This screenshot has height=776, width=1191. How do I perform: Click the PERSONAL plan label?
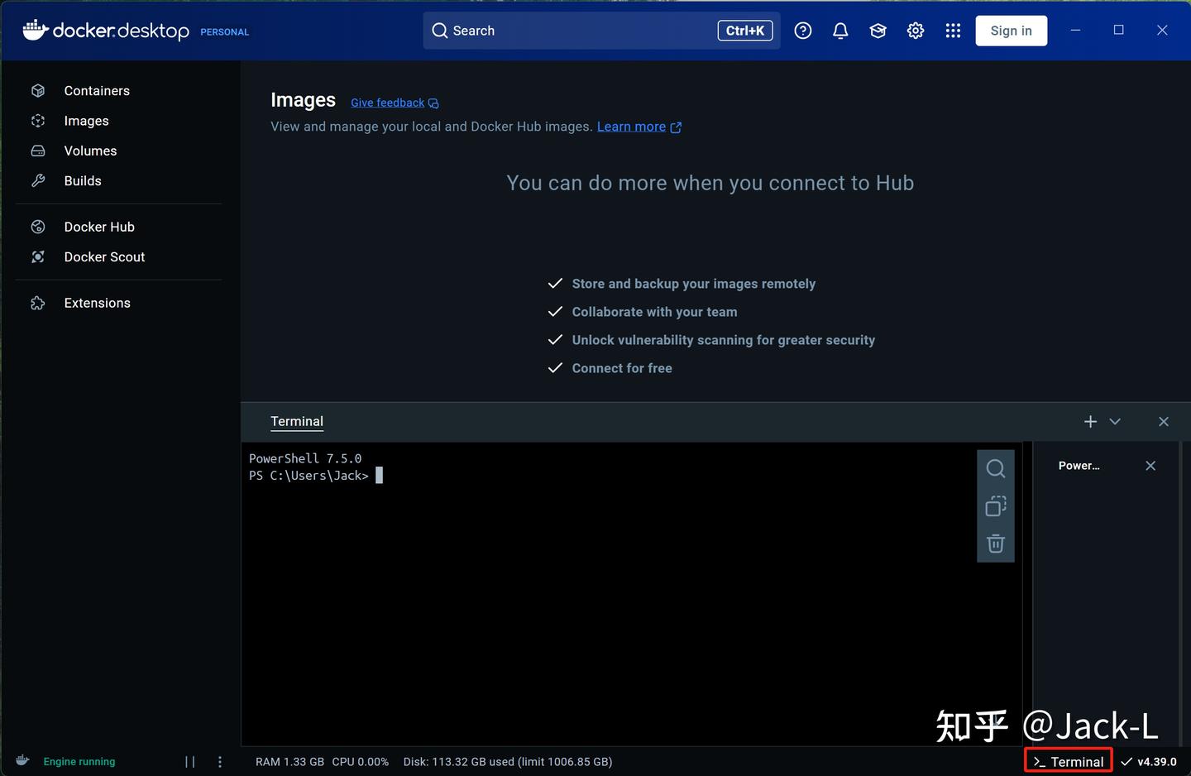225,32
